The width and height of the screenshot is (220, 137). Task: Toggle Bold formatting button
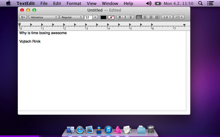[x=119, y=17]
